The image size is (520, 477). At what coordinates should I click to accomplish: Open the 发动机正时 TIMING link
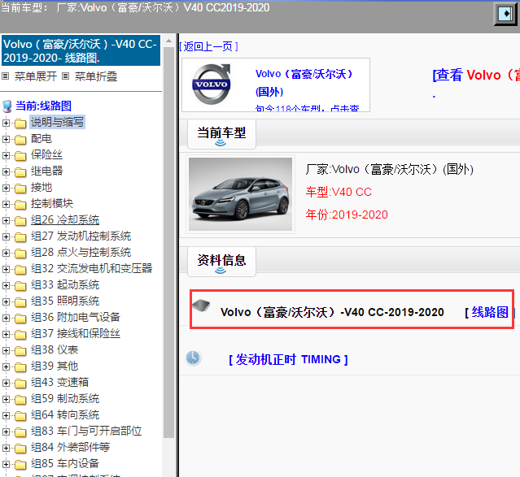tap(288, 359)
